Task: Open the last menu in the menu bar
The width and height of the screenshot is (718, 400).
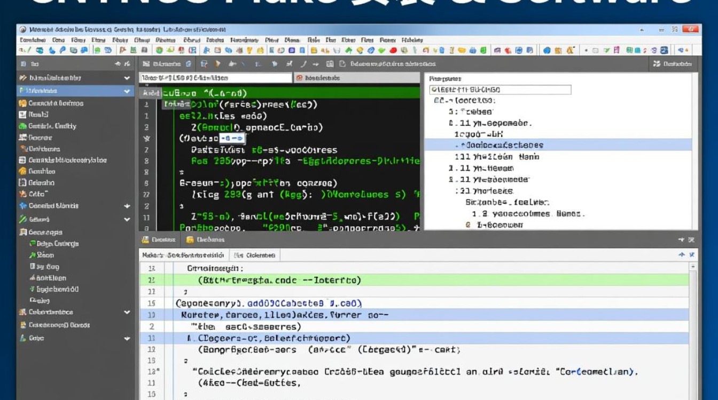Action: (412, 39)
